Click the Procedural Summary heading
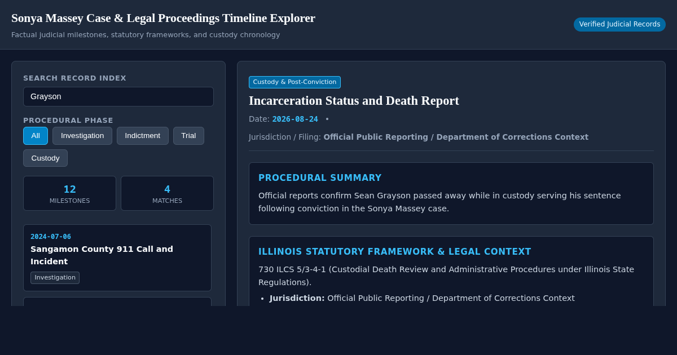677x355 pixels. pyautogui.click(x=320, y=178)
